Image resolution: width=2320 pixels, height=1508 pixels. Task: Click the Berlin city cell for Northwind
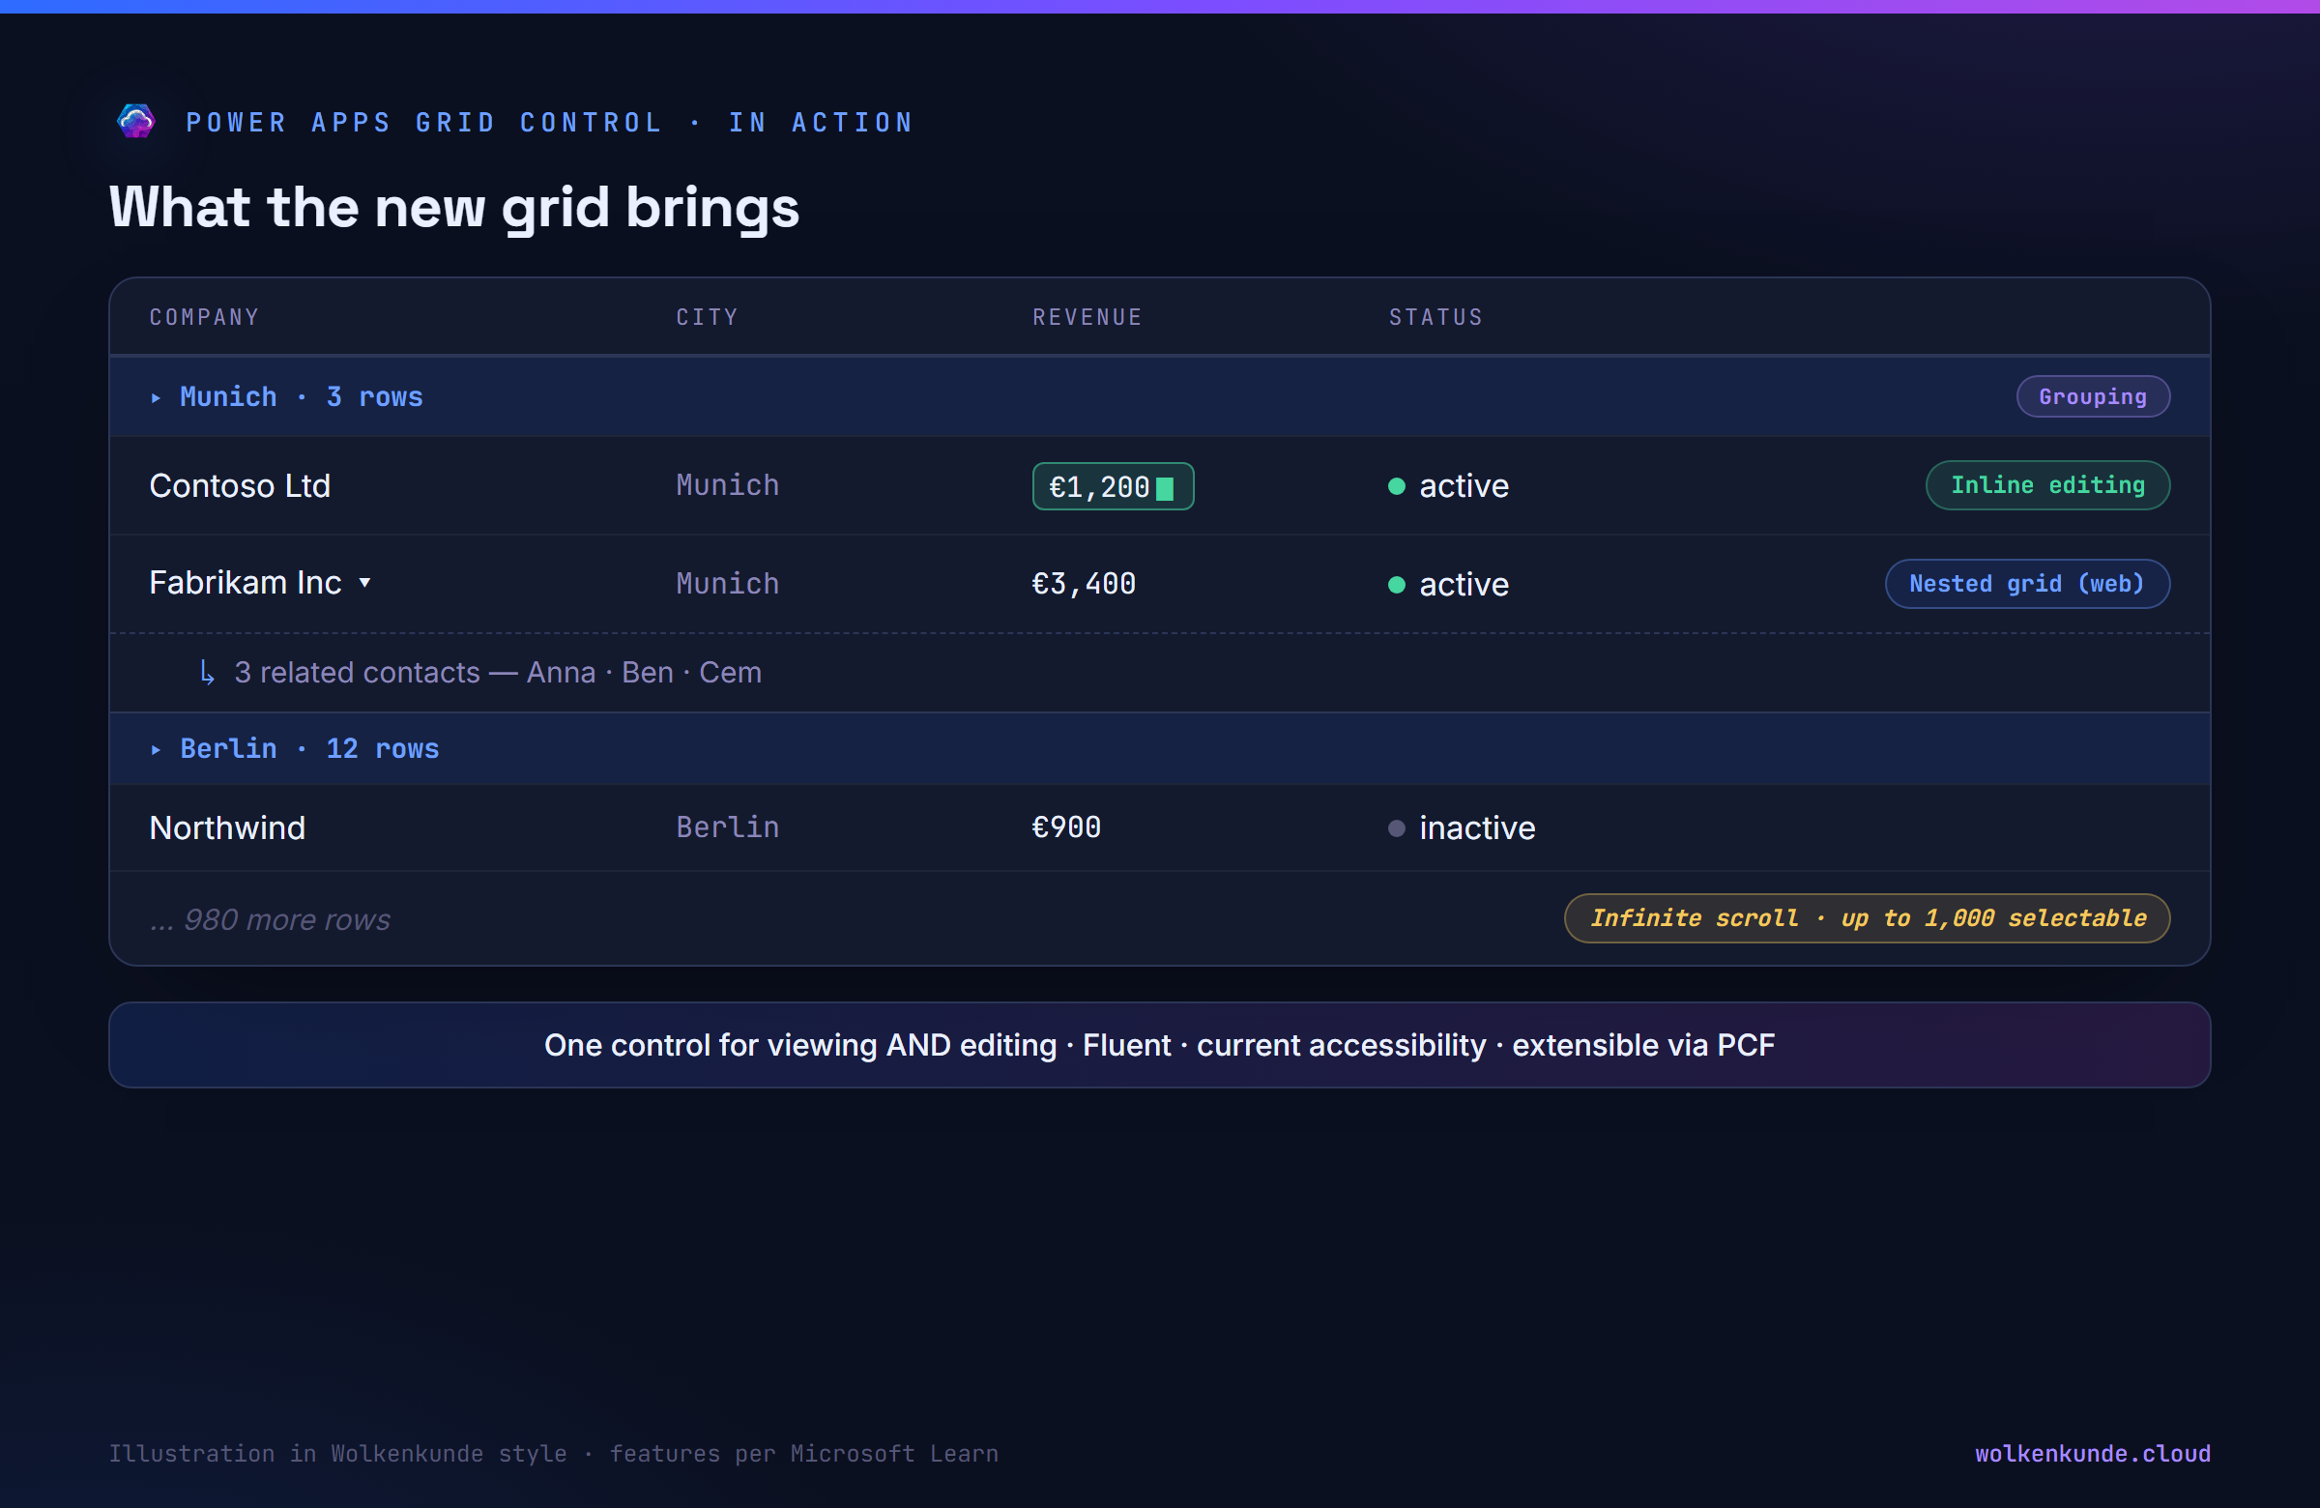[727, 827]
